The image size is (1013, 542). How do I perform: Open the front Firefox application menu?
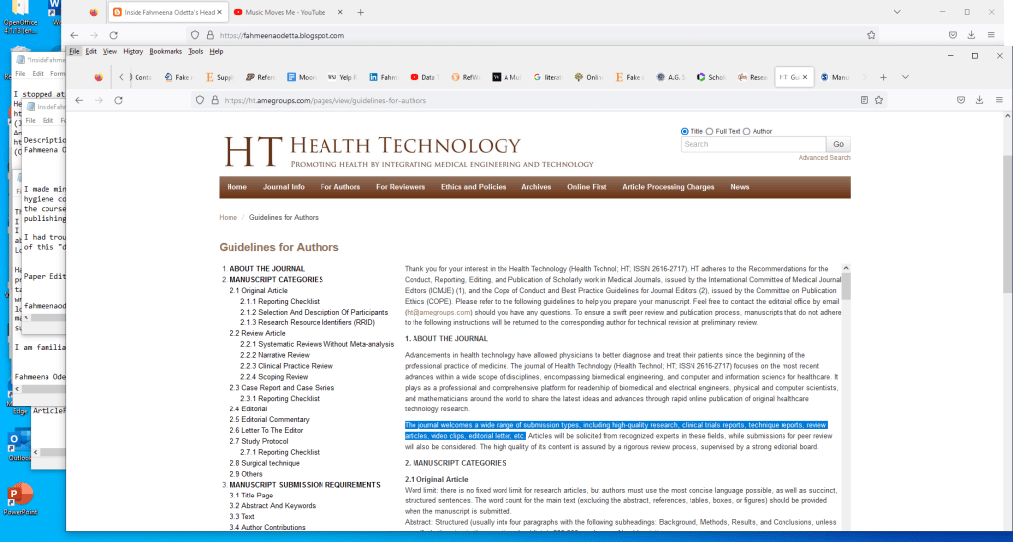click(x=999, y=100)
